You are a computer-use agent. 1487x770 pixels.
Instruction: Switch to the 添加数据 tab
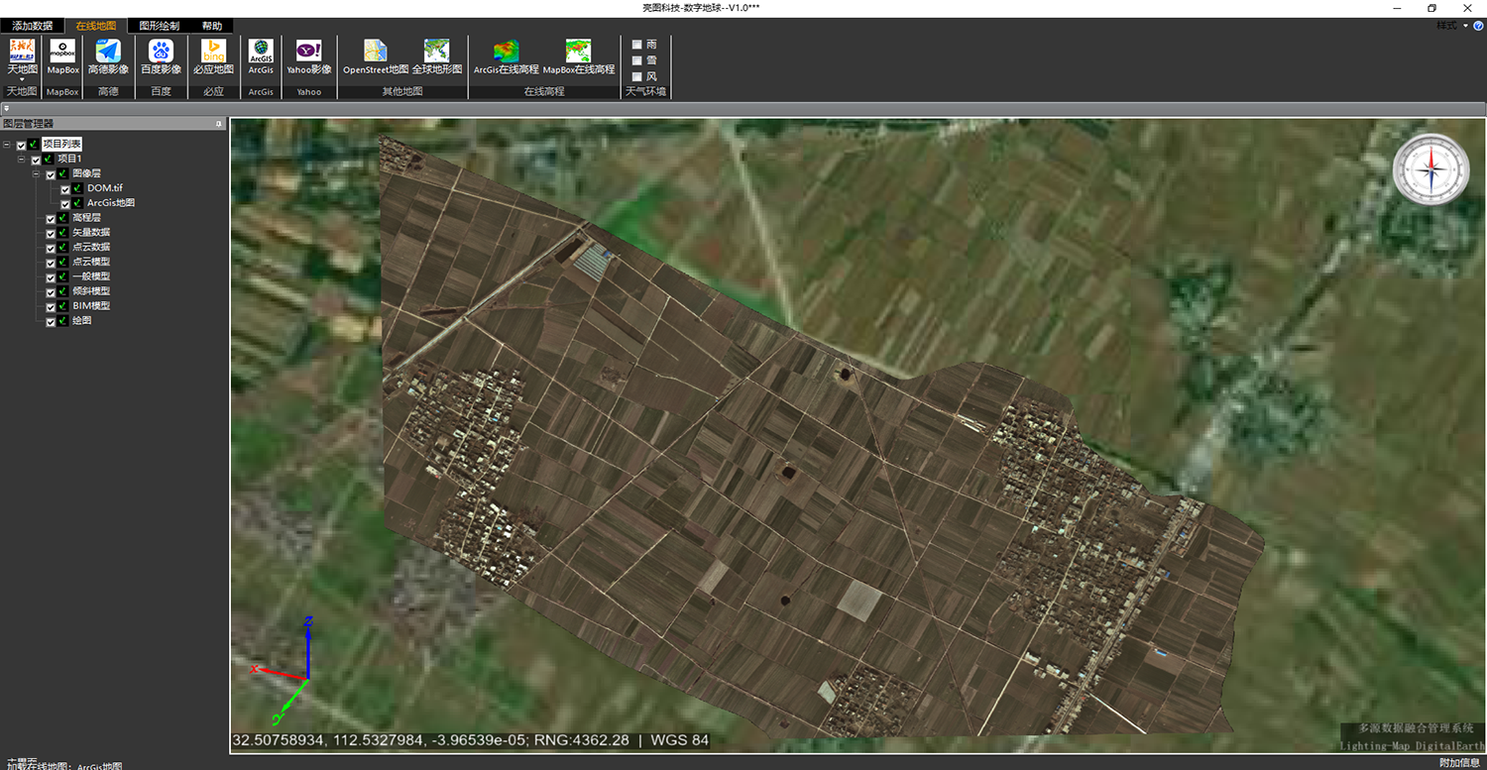pos(32,26)
